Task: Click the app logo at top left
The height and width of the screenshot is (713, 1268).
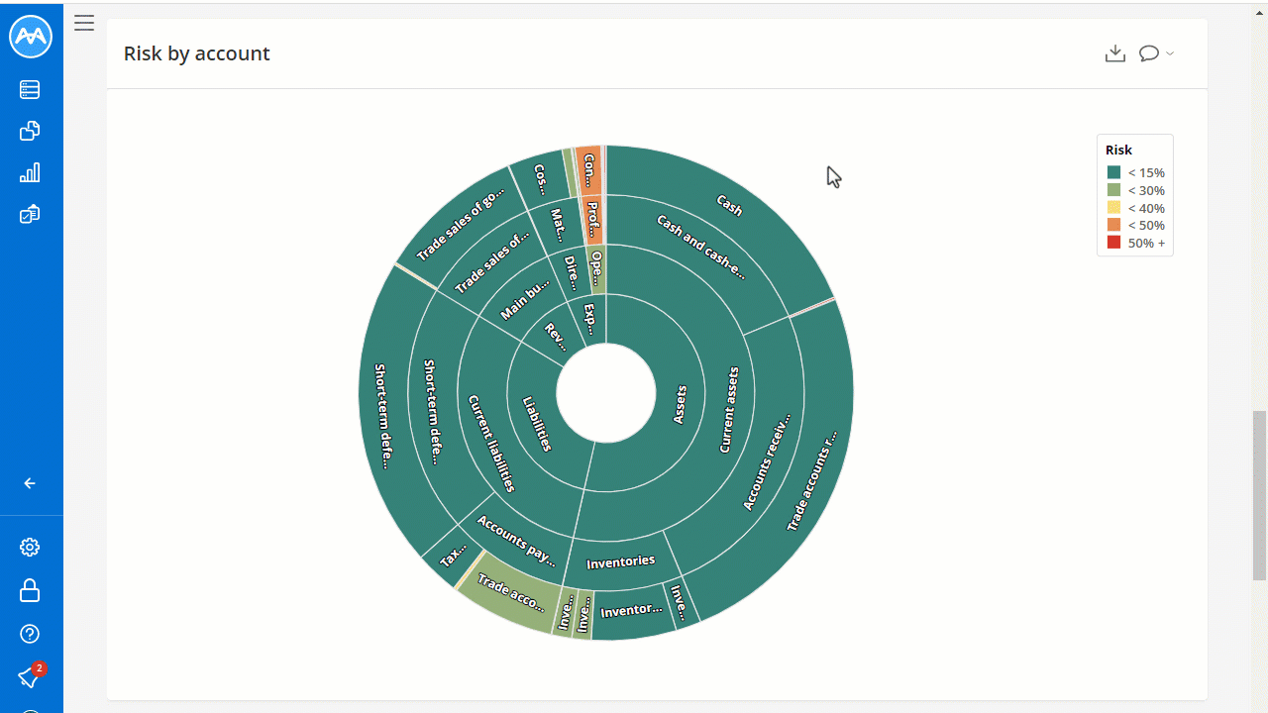Action: [30, 37]
